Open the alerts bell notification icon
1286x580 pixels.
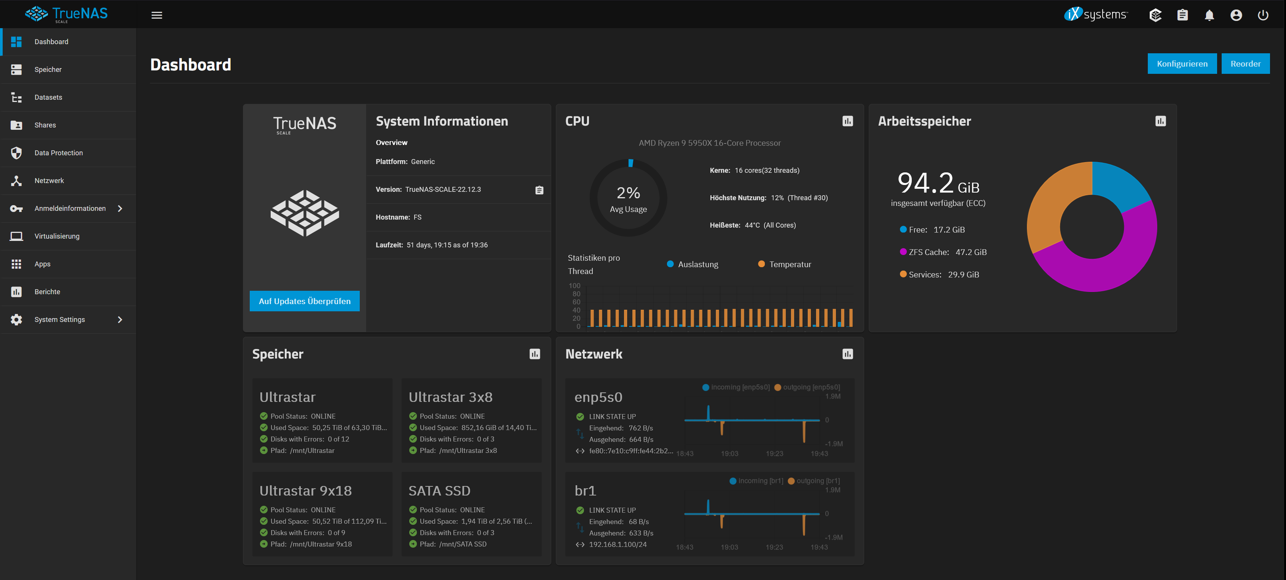(x=1209, y=15)
